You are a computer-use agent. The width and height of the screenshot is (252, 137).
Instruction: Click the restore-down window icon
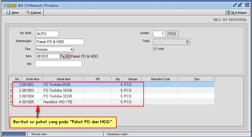click(x=235, y=5)
